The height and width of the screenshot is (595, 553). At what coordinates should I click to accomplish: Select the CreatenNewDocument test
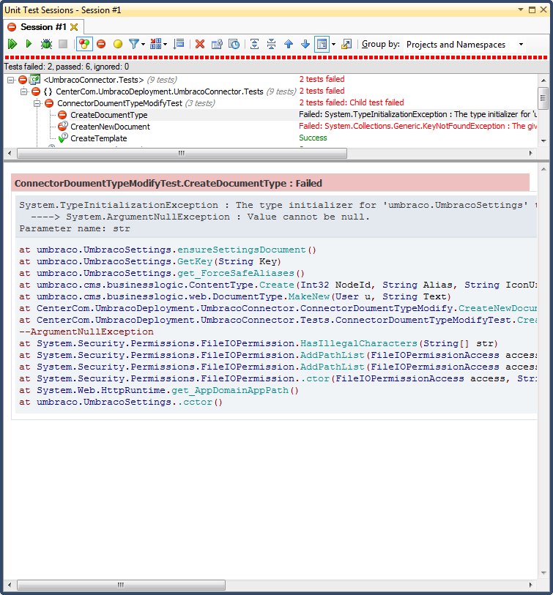coord(110,127)
